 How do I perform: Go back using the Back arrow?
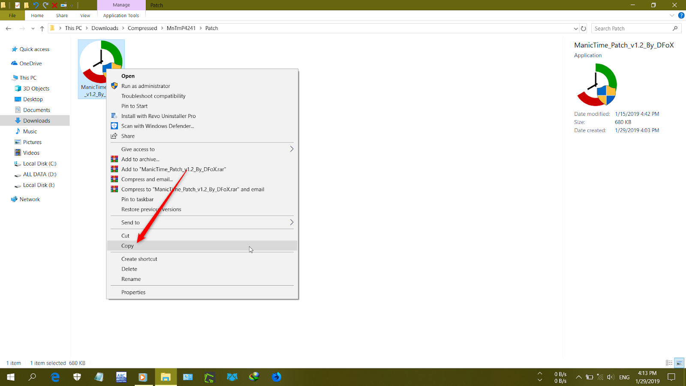pyautogui.click(x=9, y=28)
